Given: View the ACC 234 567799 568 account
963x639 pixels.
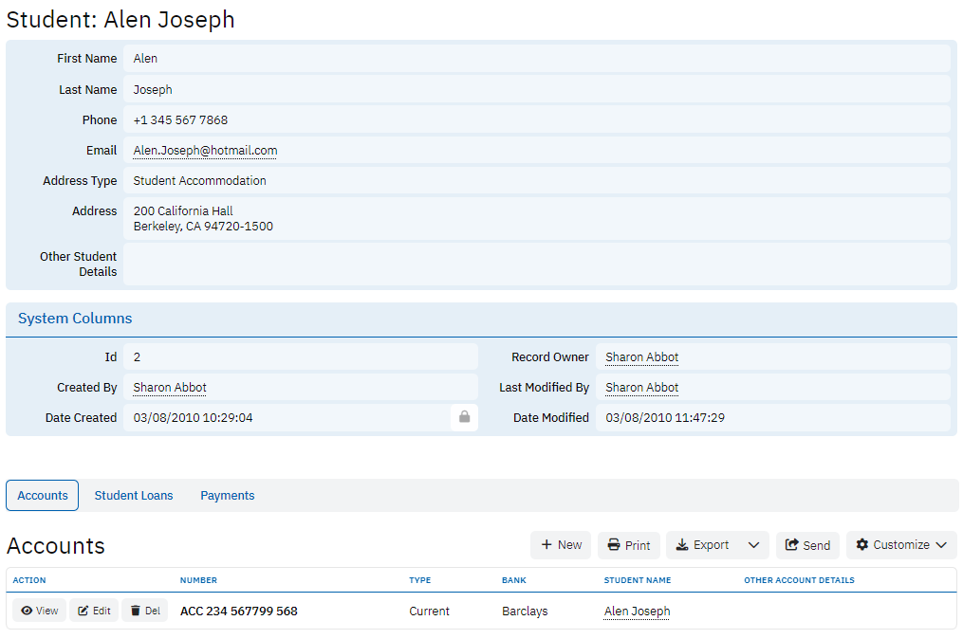Looking at the screenshot, I should [x=40, y=612].
